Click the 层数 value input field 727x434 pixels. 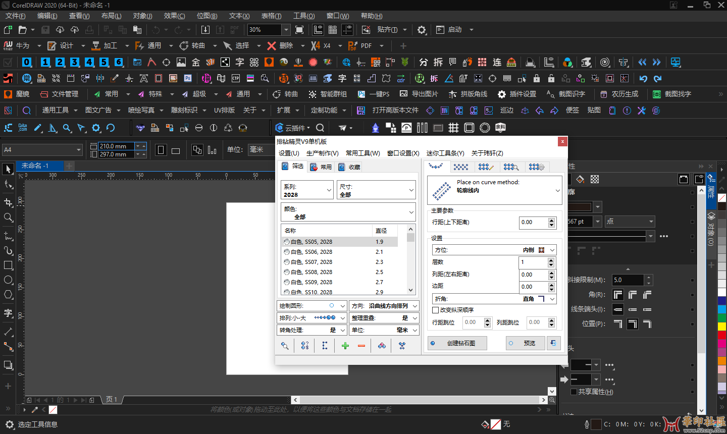pos(533,262)
